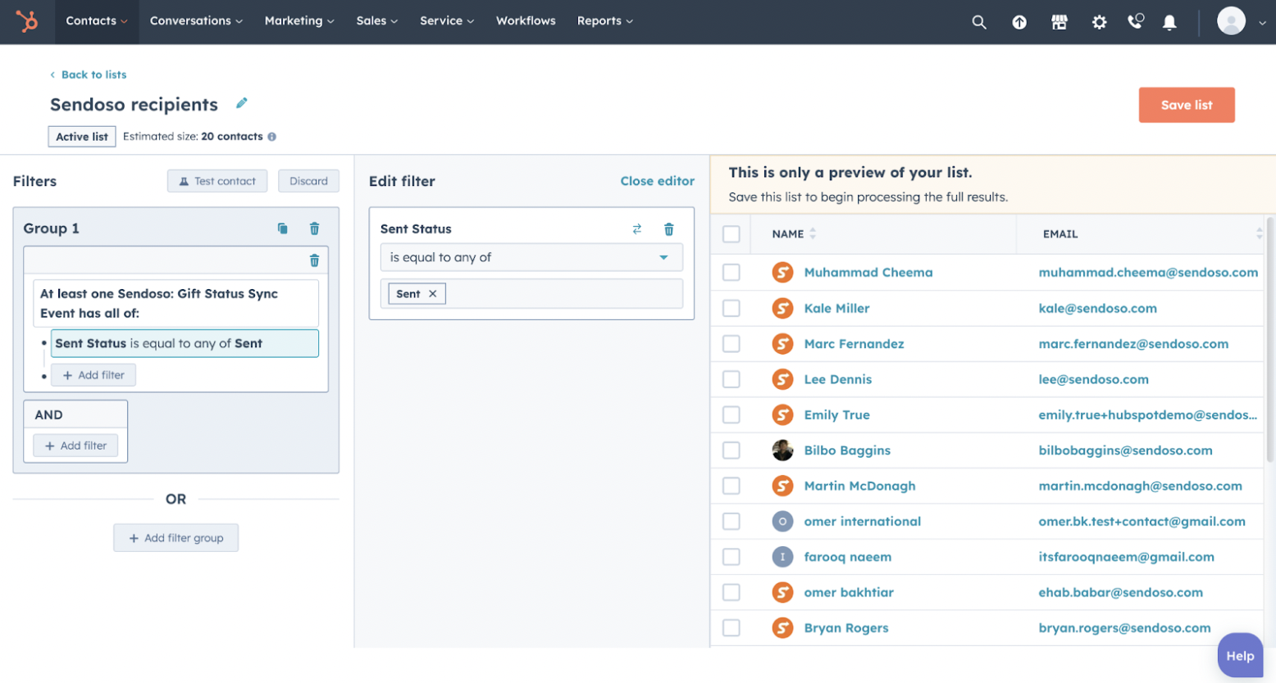Open the search icon in the top navigation
This screenshot has height=683, width=1276.
(x=979, y=22)
